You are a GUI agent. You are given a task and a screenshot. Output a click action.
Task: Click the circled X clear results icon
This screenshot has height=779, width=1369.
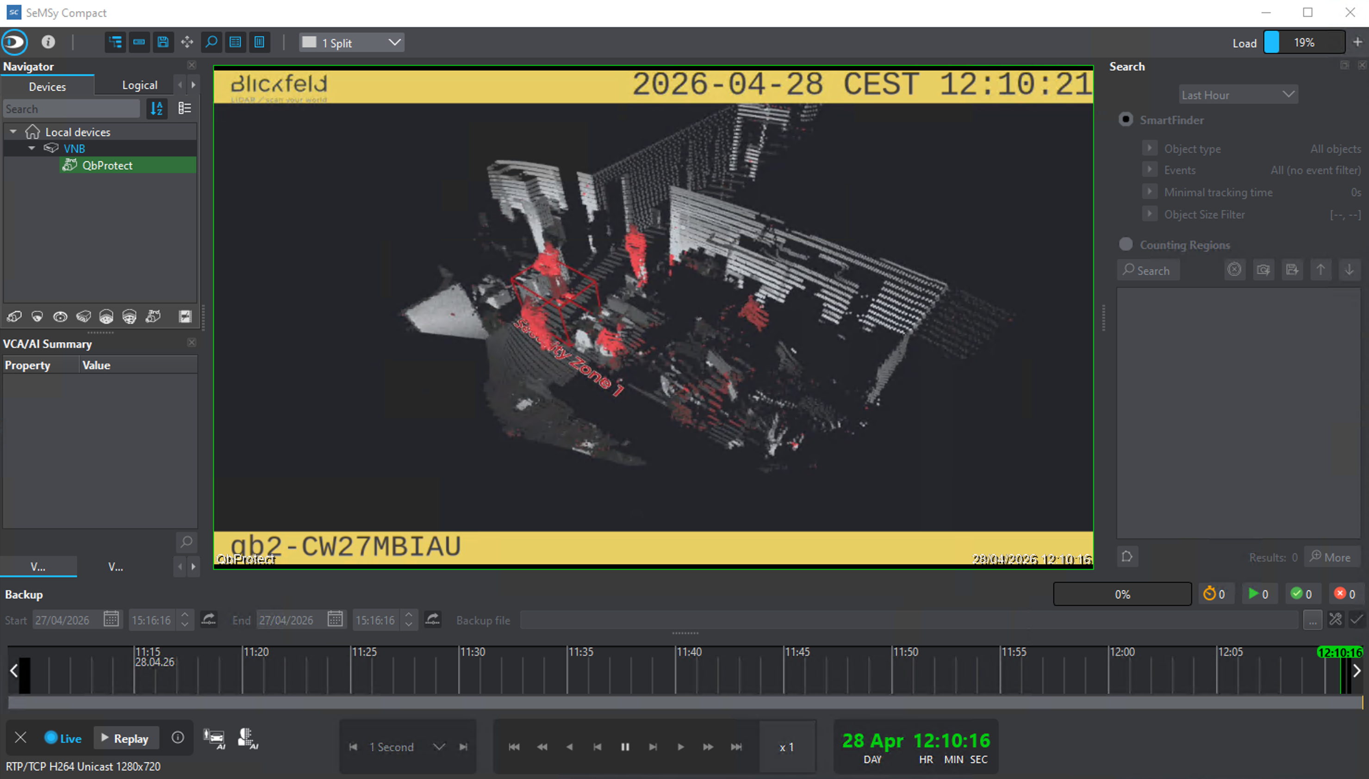(1234, 270)
